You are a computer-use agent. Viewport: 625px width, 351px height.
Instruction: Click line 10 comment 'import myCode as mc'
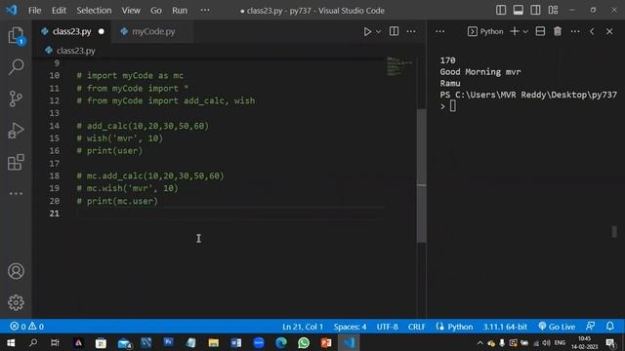pyautogui.click(x=130, y=76)
